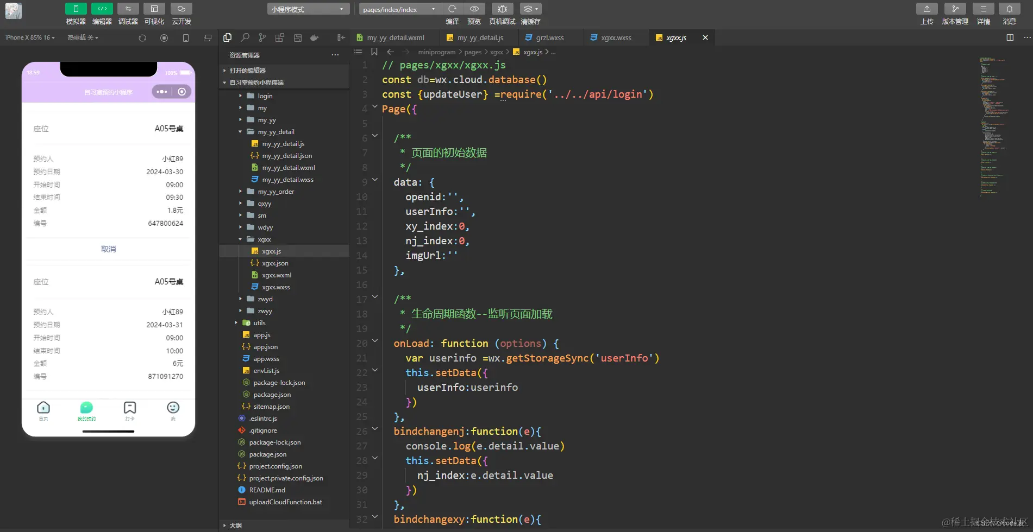Start 真机调试 real-device debugging
Screen dimensions: 1033x532
pyautogui.click(x=502, y=9)
